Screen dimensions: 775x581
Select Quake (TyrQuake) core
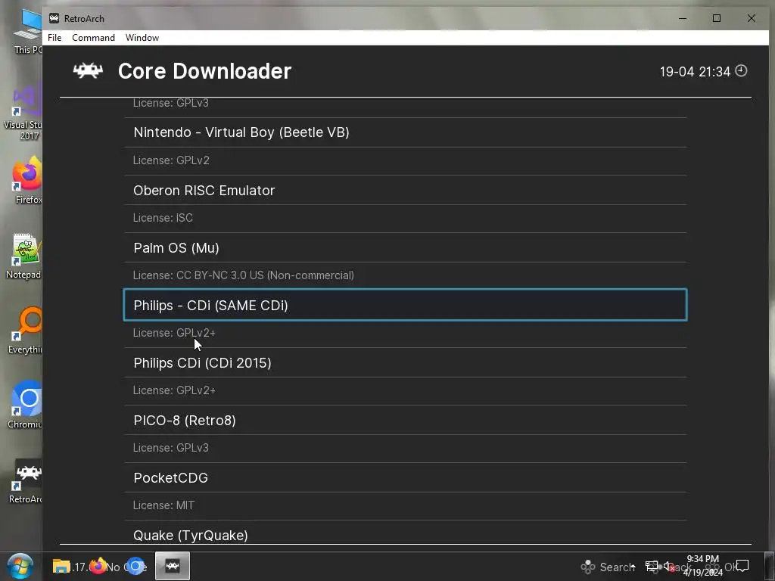click(406, 535)
